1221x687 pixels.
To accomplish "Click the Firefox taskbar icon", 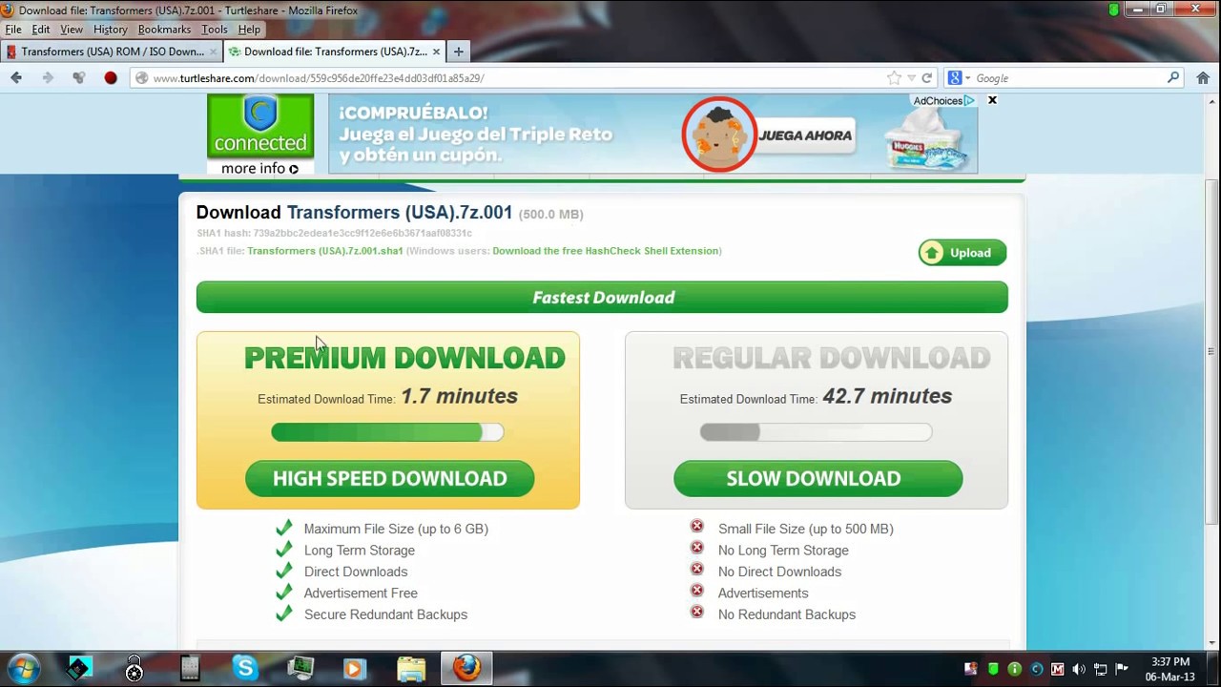I will click(466, 669).
